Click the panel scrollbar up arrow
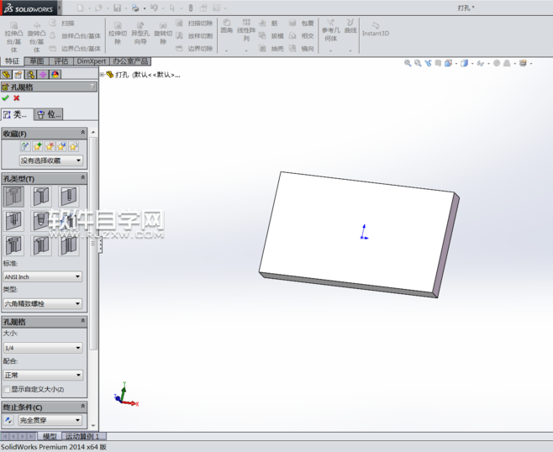This screenshot has width=553, height=452. click(x=93, y=132)
